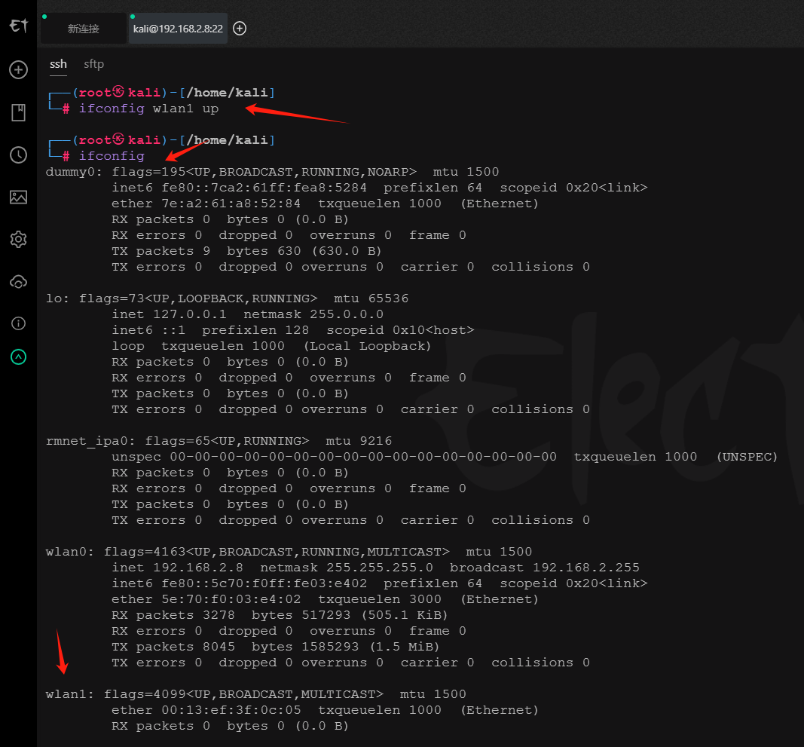804x747 pixels.
Task: Click the 'ifconfig wlan1 up' command line
Action: (148, 109)
